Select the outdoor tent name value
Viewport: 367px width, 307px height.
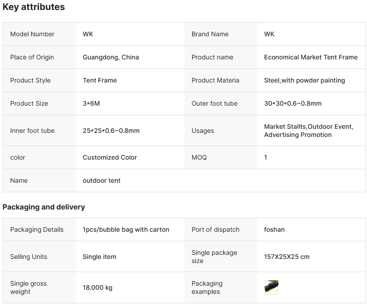click(x=101, y=180)
